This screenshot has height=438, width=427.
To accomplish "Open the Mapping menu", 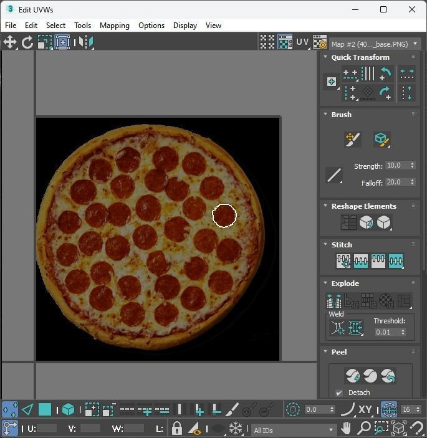I will tap(115, 26).
